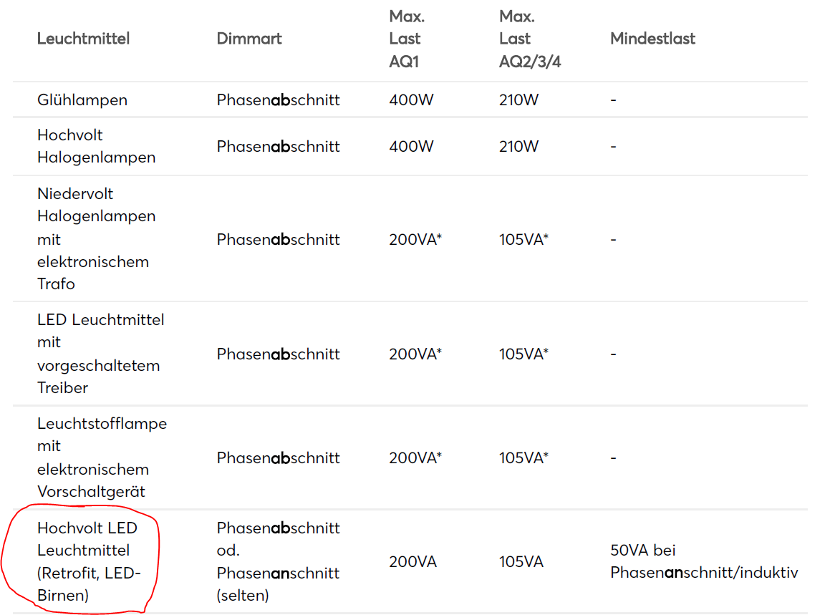This screenshot has width=830, height=615.
Task: Click the Leuchtmittel column header
Action: [84, 39]
